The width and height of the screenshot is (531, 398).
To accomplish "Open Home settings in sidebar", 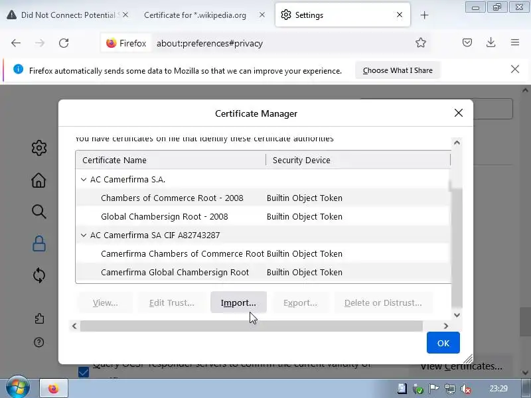I will pyautogui.click(x=38, y=180).
